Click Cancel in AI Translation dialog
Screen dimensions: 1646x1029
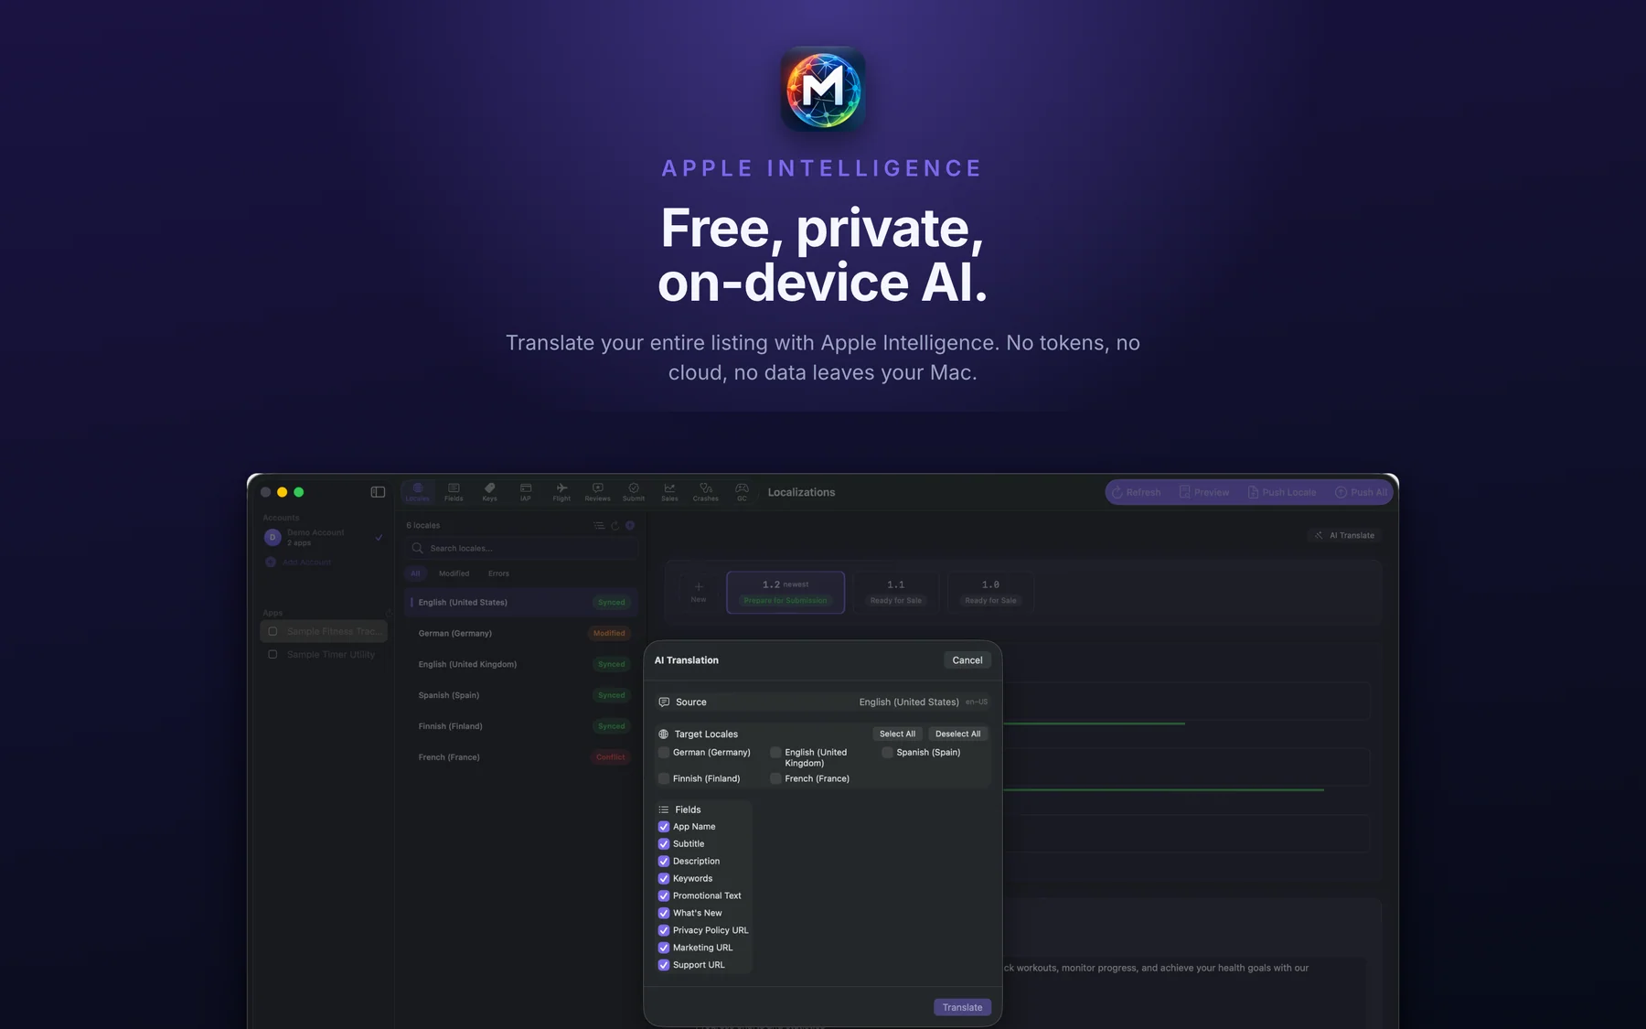pos(967,660)
